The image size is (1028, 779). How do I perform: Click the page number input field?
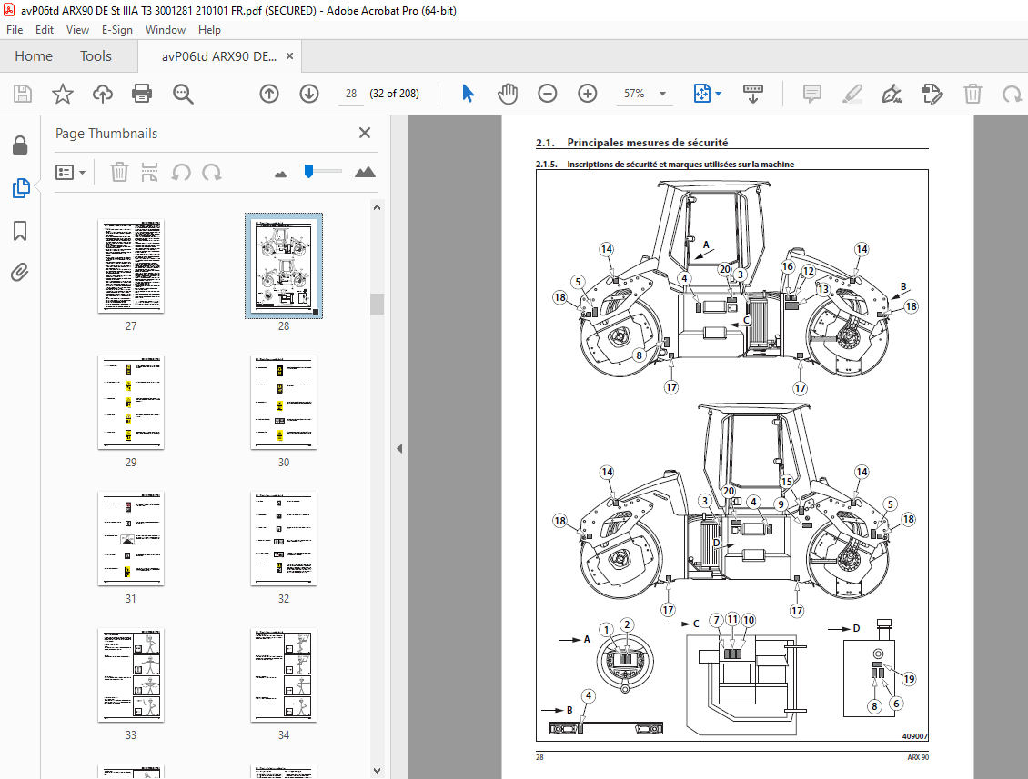[351, 94]
